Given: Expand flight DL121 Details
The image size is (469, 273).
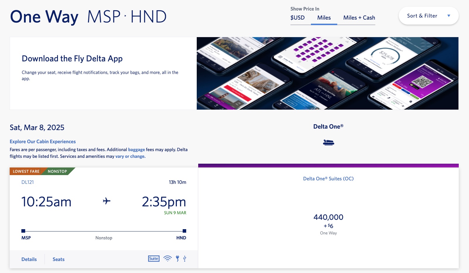Looking at the screenshot, I should click(x=29, y=259).
